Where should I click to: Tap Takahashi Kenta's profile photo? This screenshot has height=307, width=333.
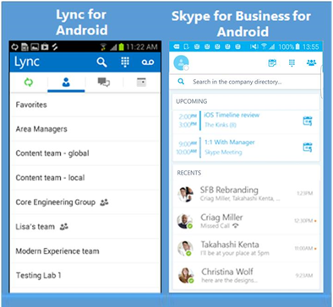click(185, 249)
